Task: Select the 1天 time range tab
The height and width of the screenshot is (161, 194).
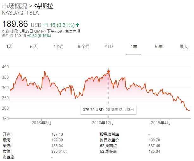Action: pyautogui.click(x=9, y=46)
